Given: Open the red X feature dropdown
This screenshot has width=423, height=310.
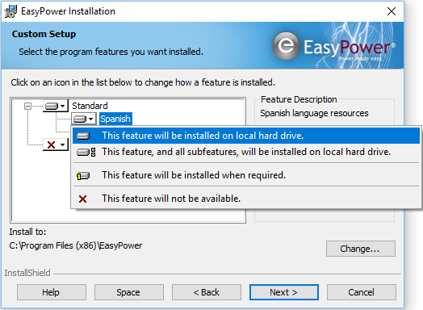Looking at the screenshot, I should pos(56,145).
